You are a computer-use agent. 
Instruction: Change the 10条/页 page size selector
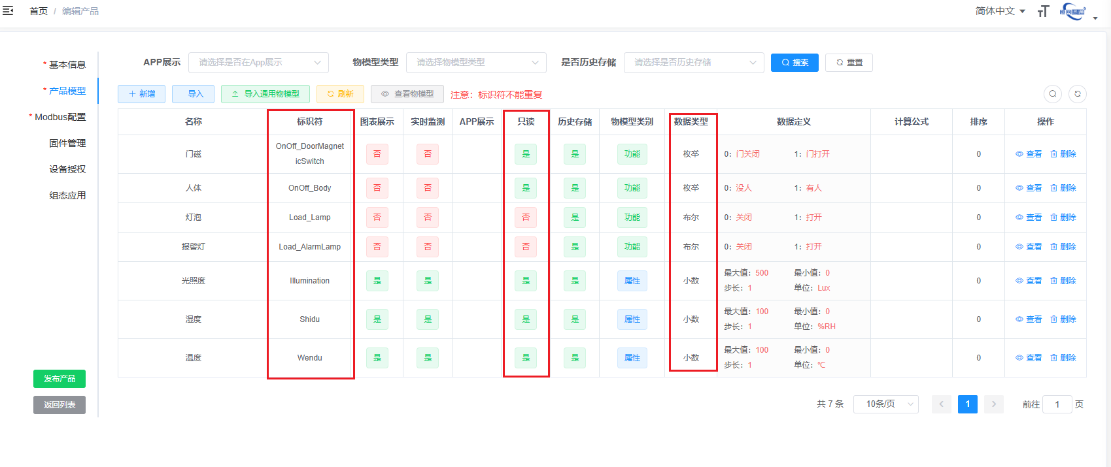click(885, 404)
